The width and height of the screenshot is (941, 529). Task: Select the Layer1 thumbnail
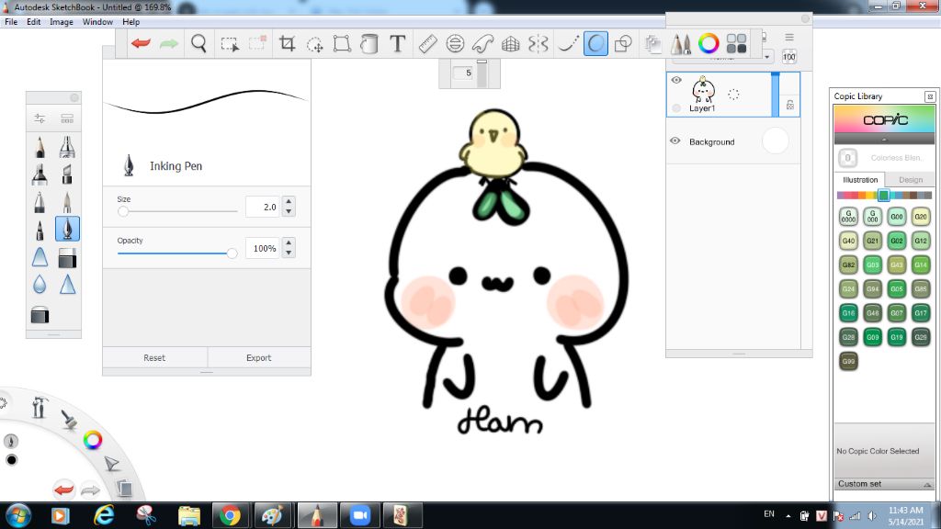point(703,90)
